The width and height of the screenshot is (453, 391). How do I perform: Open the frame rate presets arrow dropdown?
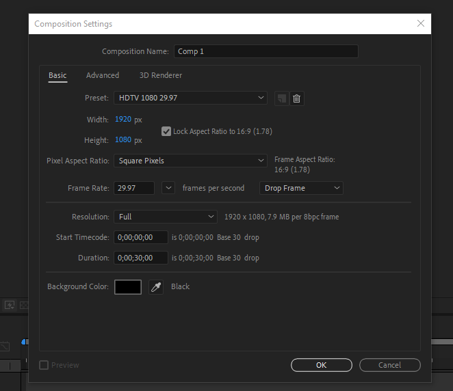[168, 188]
